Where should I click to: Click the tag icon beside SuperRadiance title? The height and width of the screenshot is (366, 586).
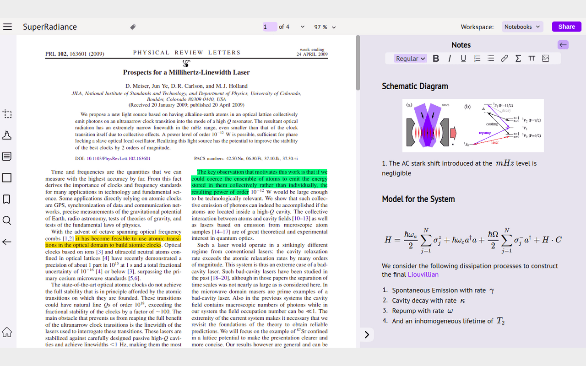(x=133, y=27)
